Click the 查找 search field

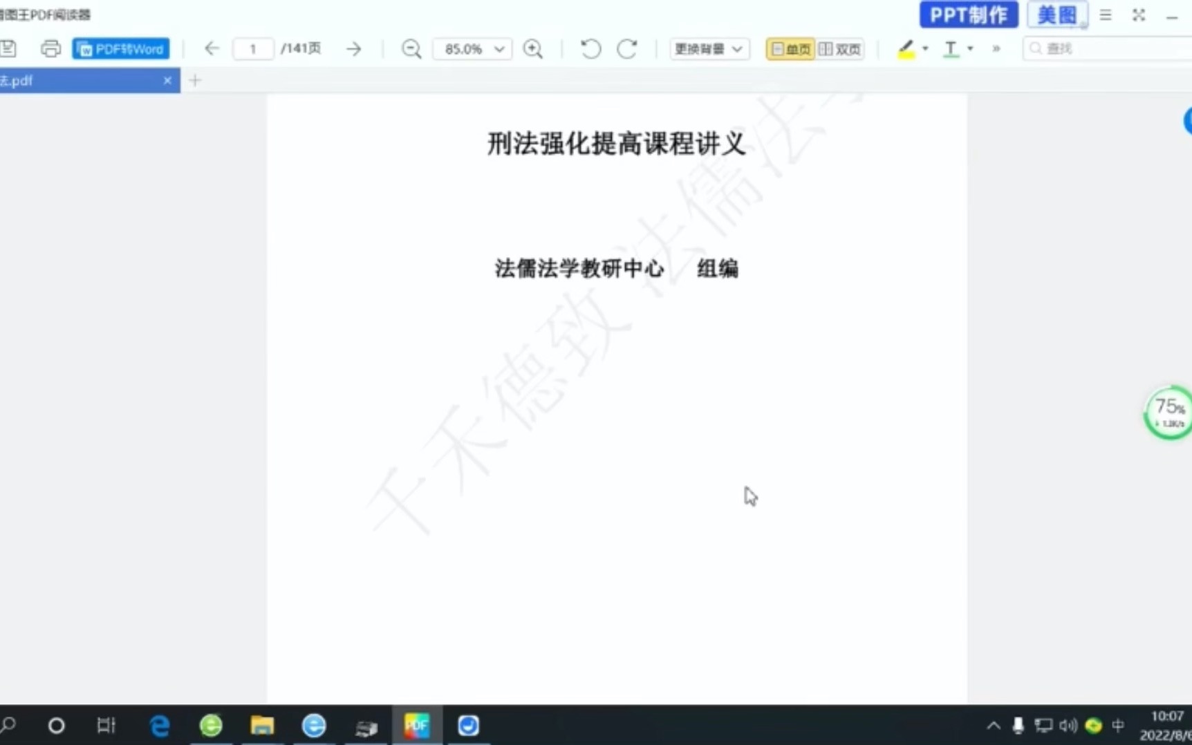(1107, 48)
